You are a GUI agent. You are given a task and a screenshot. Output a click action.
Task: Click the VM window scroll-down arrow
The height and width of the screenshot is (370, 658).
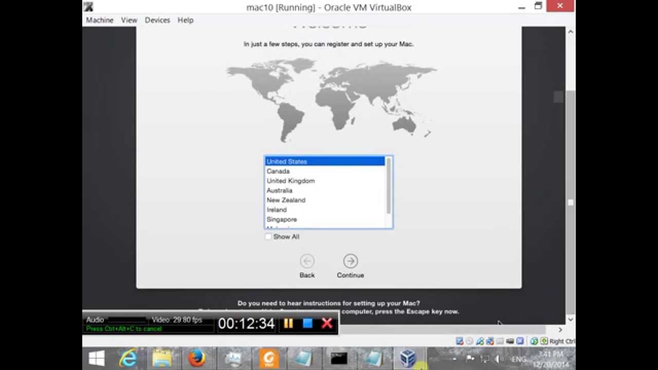571,320
